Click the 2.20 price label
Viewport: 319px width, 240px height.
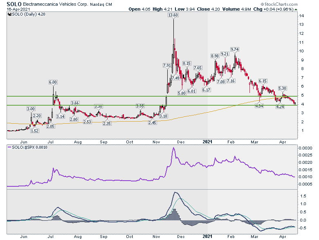point(37,116)
